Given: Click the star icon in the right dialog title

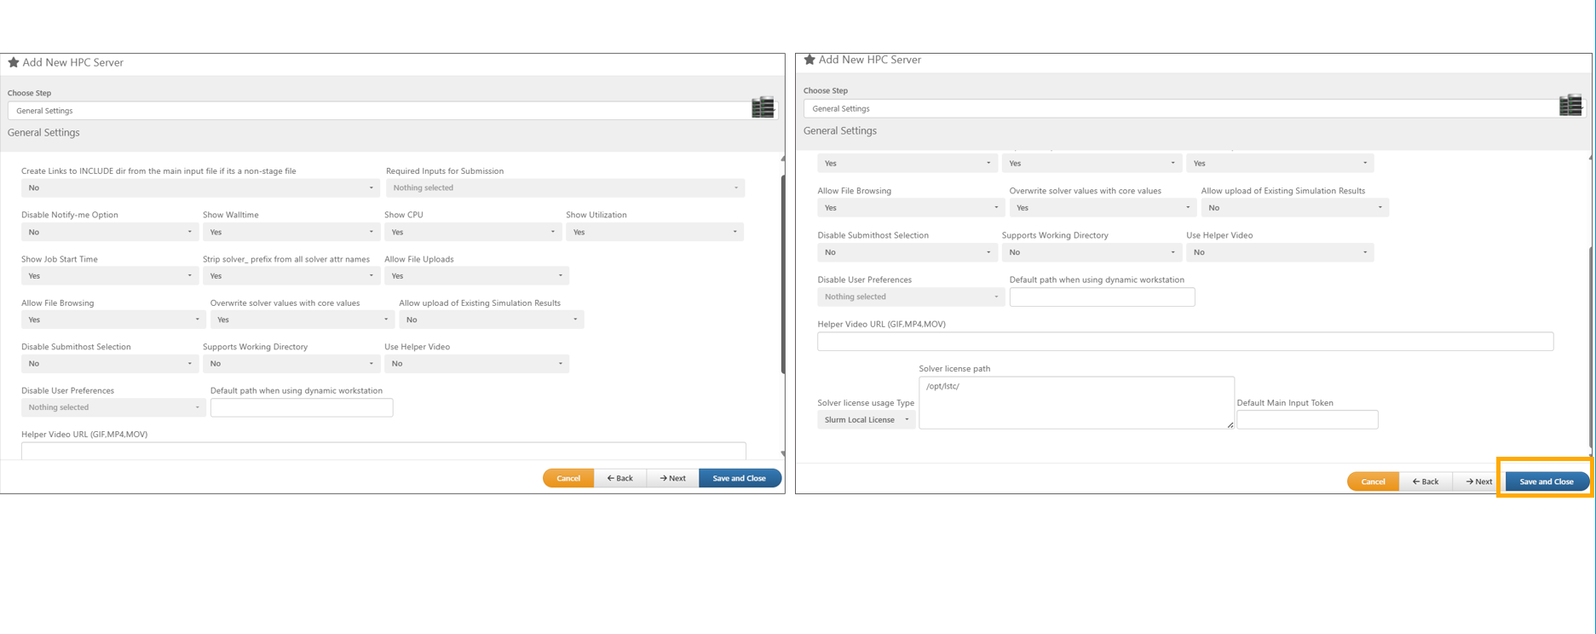Looking at the screenshot, I should click(810, 60).
